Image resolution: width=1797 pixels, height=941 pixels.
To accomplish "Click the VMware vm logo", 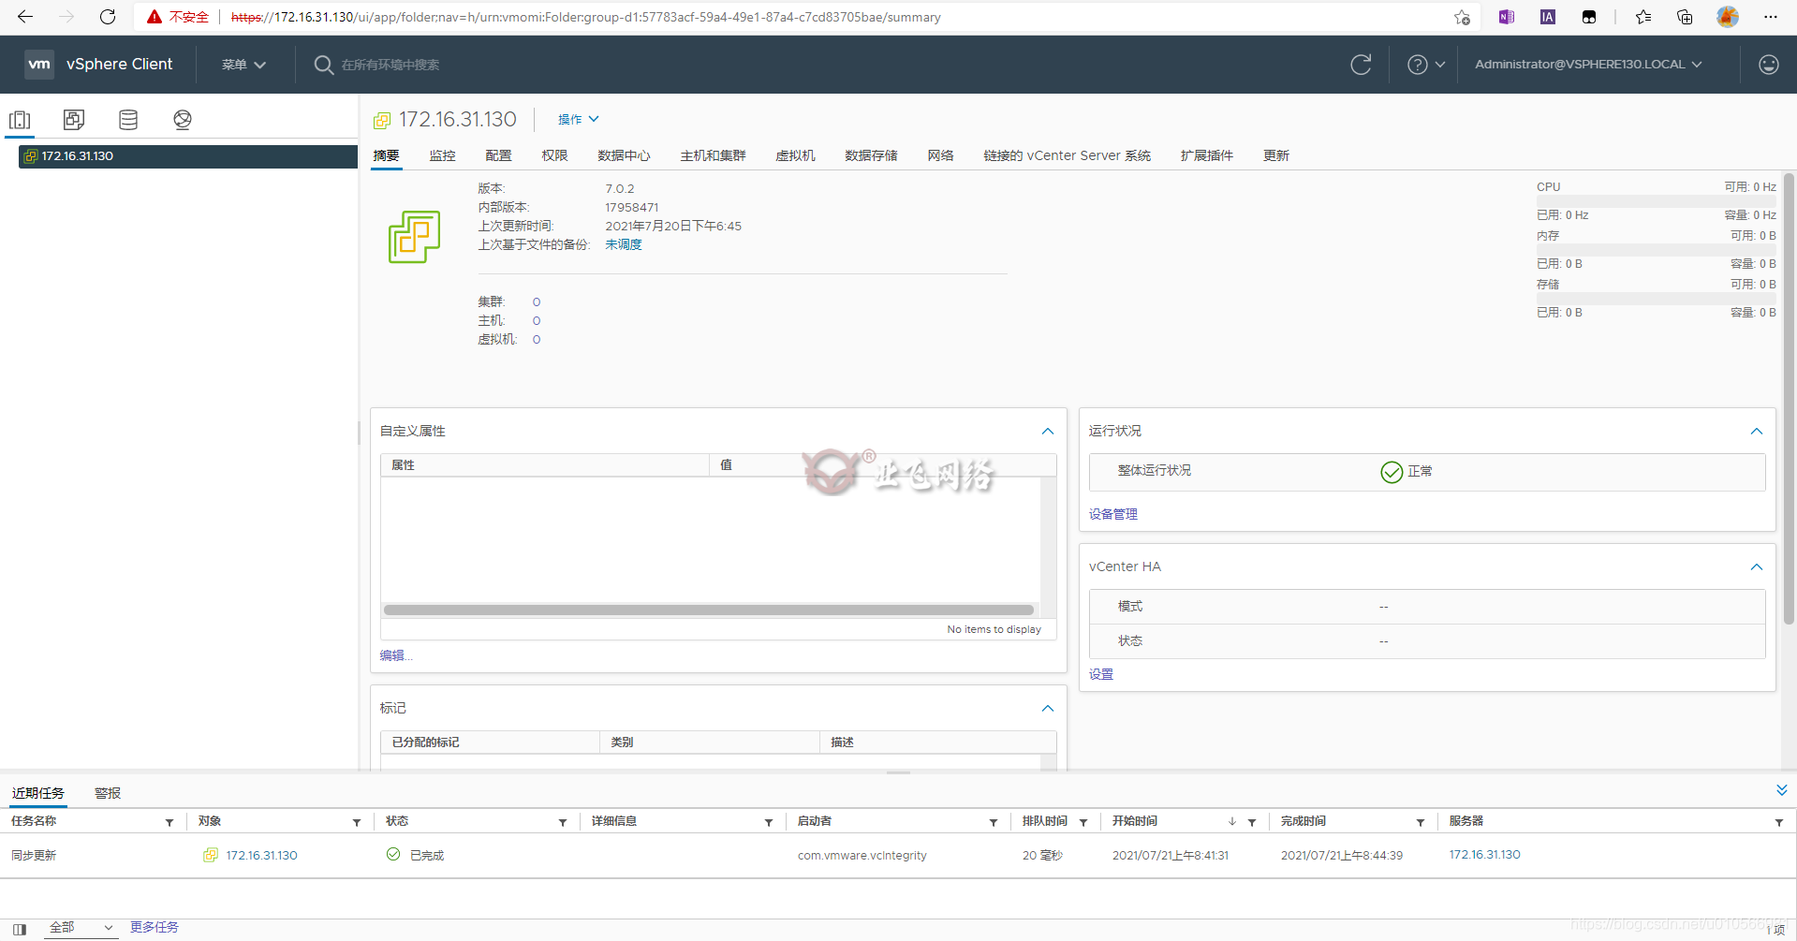I will point(39,64).
